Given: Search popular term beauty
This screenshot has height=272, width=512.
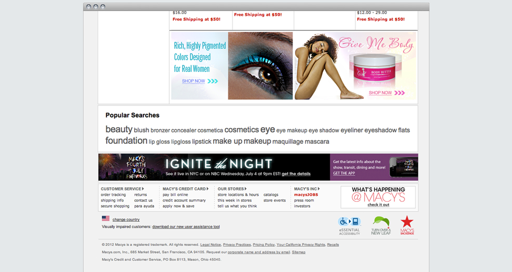Looking at the screenshot, I should pos(119,130).
